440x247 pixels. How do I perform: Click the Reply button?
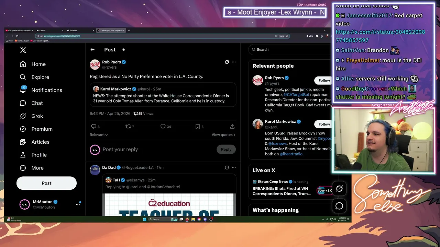(x=226, y=149)
